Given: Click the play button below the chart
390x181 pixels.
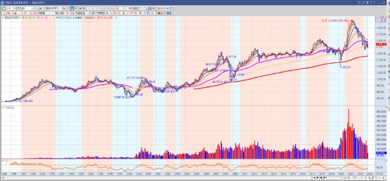Looking at the screenshot, I should (314, 178).
